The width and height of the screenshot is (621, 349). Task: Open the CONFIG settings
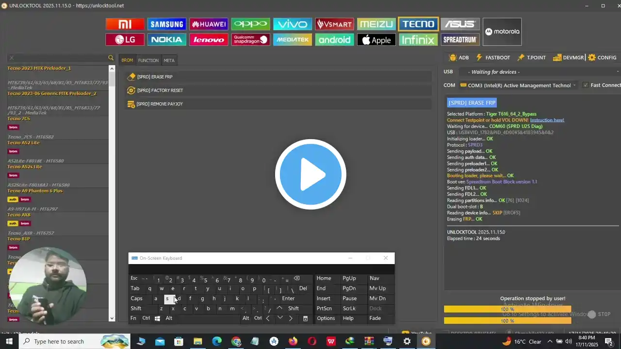[602, 58]
